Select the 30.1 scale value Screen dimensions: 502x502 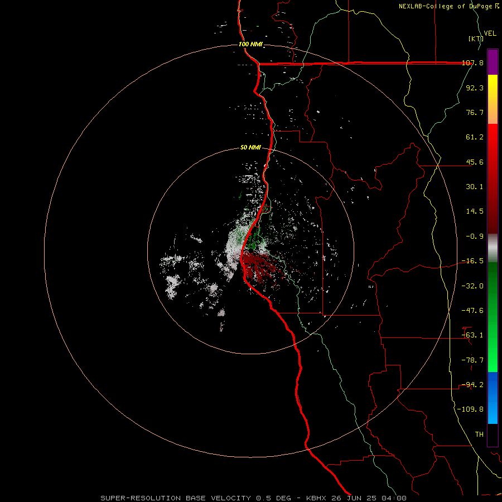[x=475, y=187]
